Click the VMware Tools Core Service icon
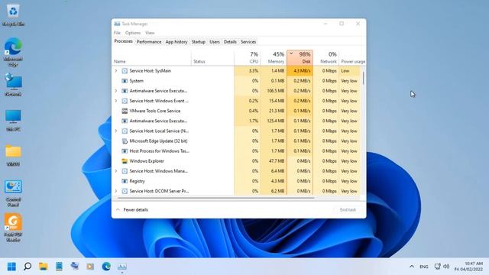Image resolution: width=489 pixels, height=275 pixels. pyautogui.click(x=125, y=111)
